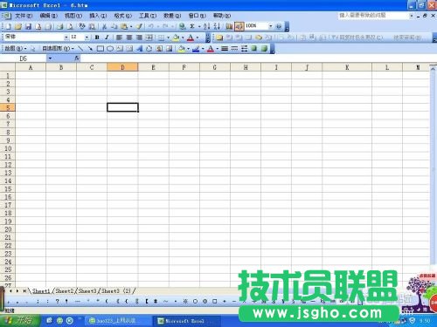Click the 3-D Style green cube icon
The height and width of the screenshot is (327, 437).
(264, 49)
